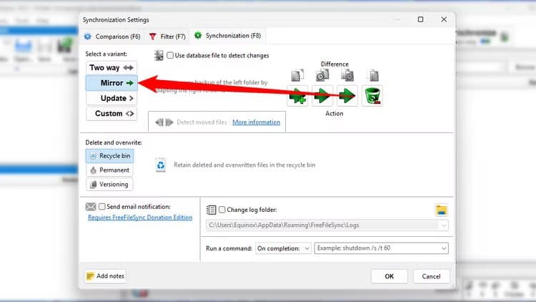The image size is (536, 302).
Task: Click the Two way double arrow icon
Action: click(x=128, y=68)
